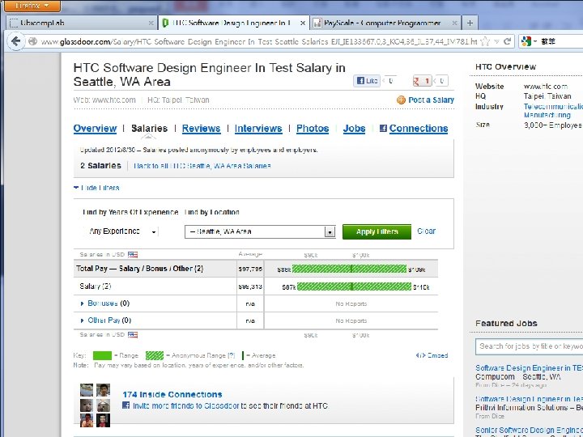Expand the Other Pay row

[104, 320]
